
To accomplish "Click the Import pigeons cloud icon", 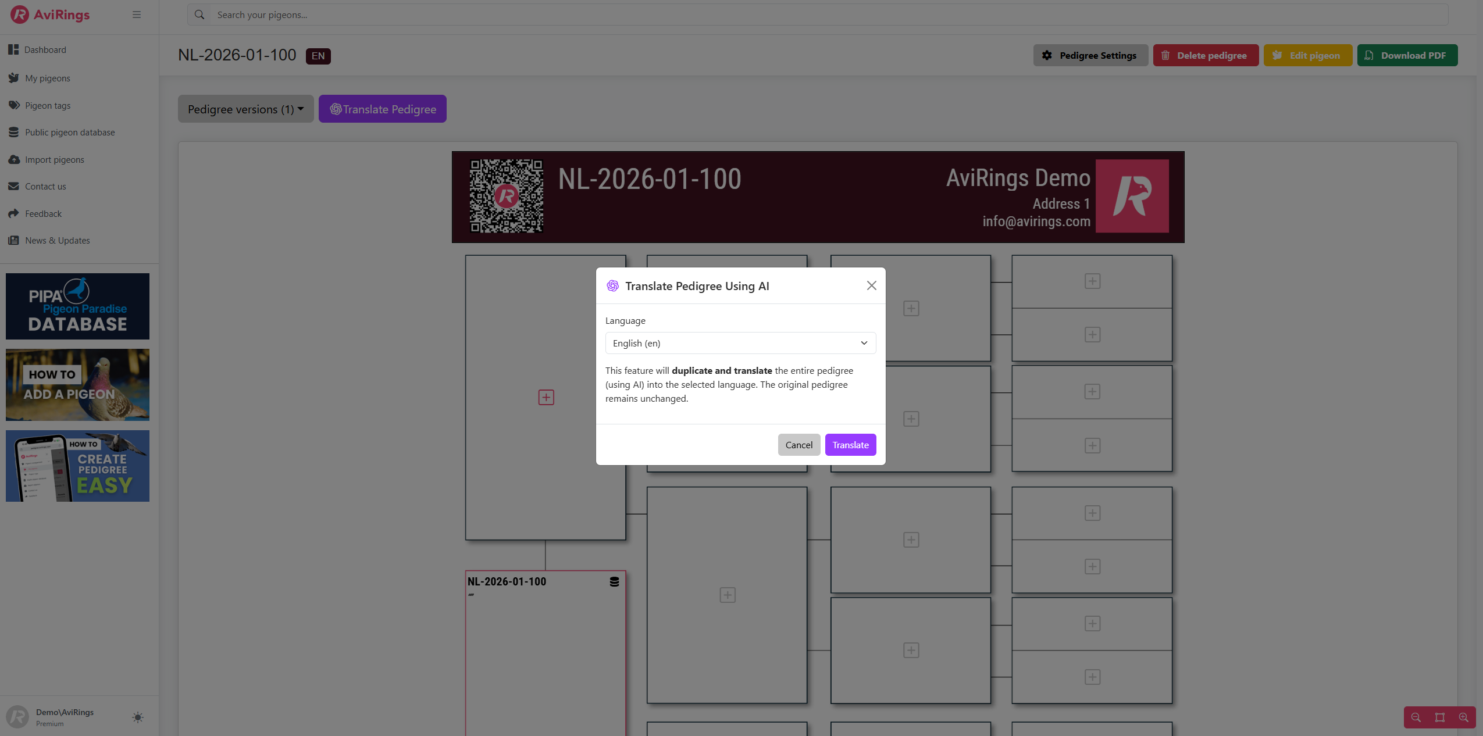I will click(x=14, y=159).
